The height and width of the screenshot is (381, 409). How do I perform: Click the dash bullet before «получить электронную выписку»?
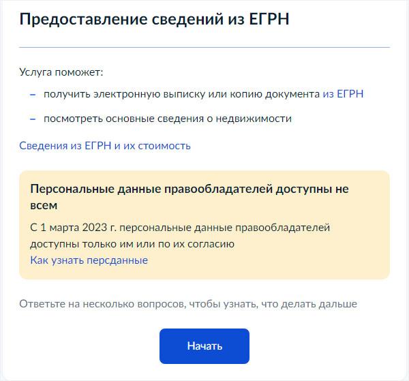pos(32,94)
